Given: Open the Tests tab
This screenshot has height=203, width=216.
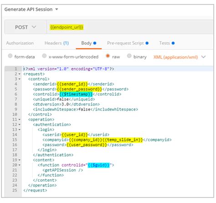Looking at the screenshot, I should click(167, 43).
